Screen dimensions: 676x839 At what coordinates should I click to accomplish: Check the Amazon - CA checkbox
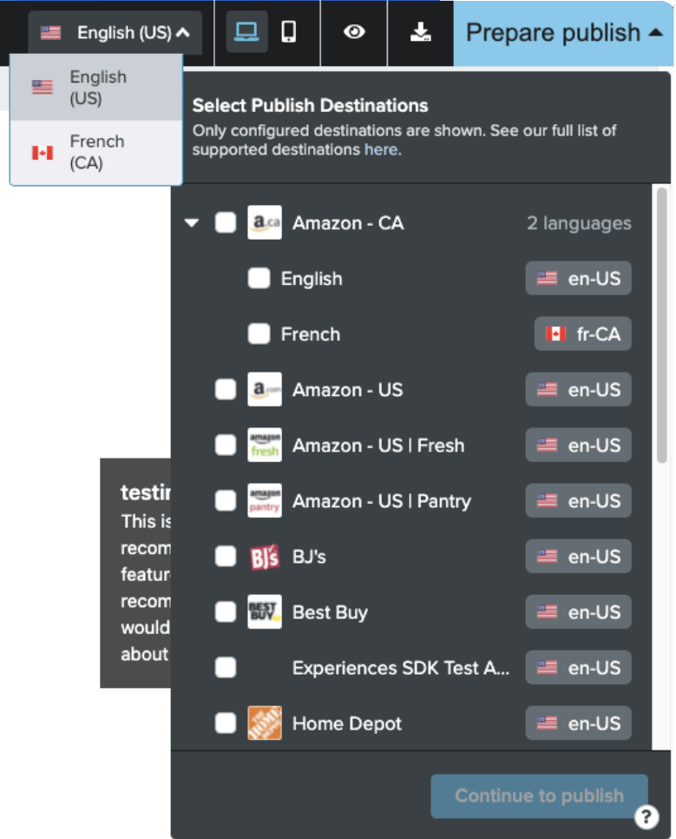pos(225,222)
